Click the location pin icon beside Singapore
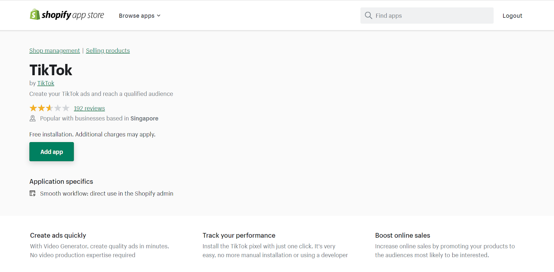The image size is (554, 272). pos(33,119)
